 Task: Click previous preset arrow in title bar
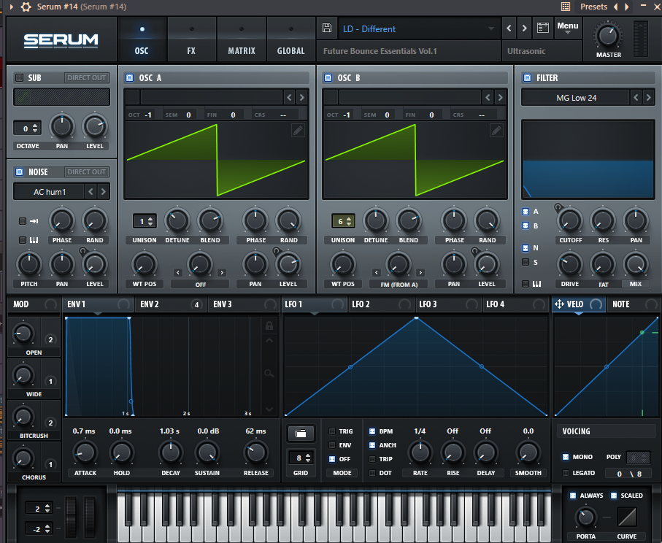(x=615, y=7)
